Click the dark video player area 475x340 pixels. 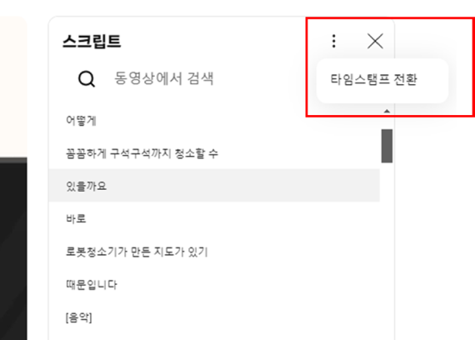tap(13, 252)
